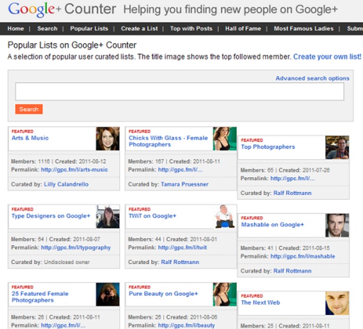
Task: View curator Tamara Pruessner's profile
Action: coord(185,184)
